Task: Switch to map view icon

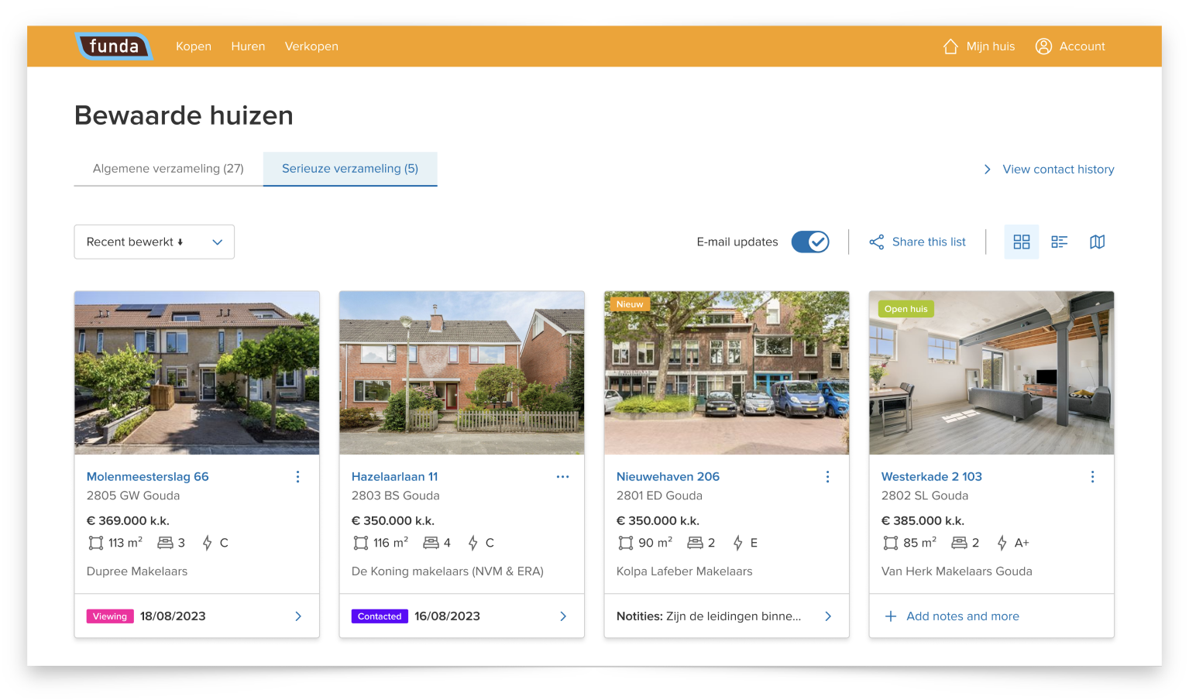Action: 1097,242
